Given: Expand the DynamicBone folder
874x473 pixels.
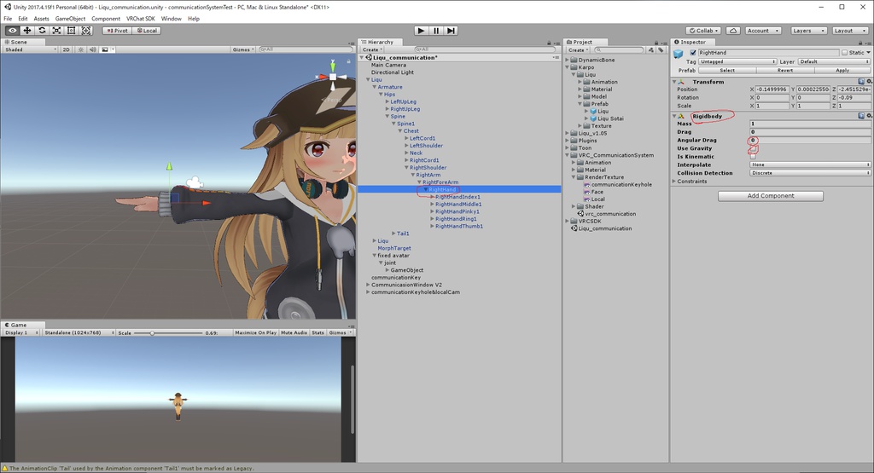Looking at the screenshot, I should [568, 60].
